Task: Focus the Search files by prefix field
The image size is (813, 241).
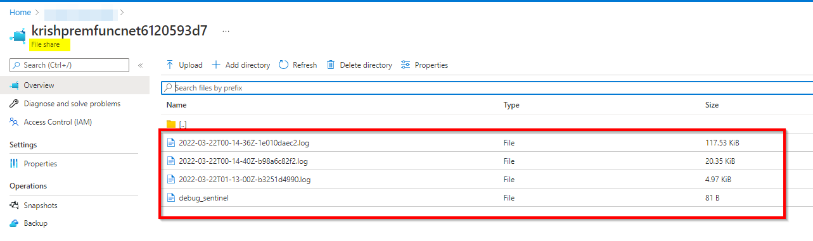Action: click(487, 88)
